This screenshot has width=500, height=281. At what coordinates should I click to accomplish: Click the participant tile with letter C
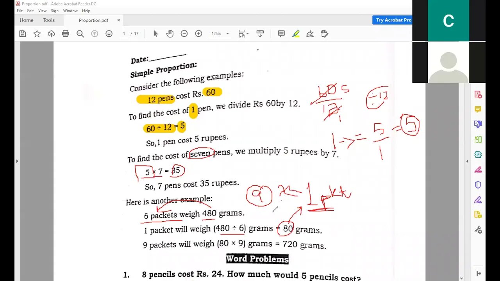tap(448, 20)
